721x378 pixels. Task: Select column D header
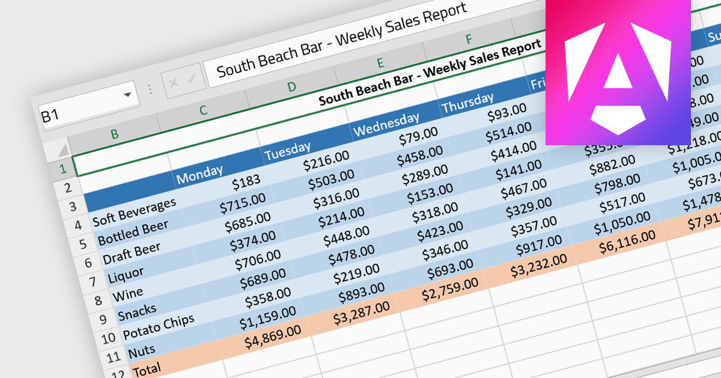291,86
